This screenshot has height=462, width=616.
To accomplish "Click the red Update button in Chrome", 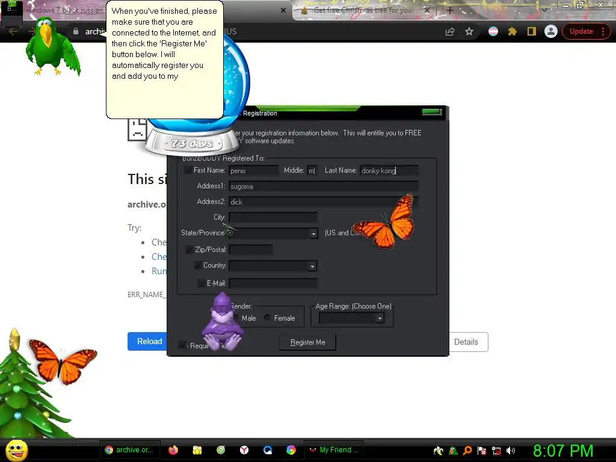I will [x=586, y=31].
